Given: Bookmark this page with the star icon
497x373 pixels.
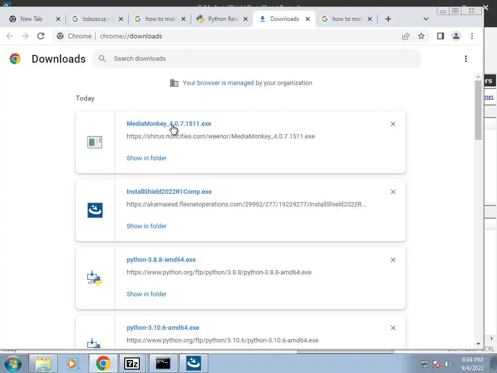Looking at the screenshot, I should pyautogui.click(x=421, y=36).
